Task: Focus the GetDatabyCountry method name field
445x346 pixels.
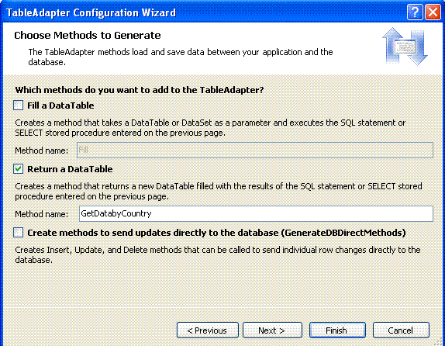Action: click(x=256, y=213)
